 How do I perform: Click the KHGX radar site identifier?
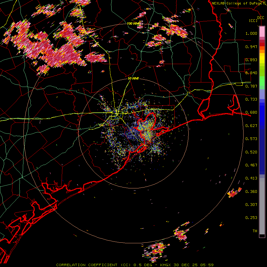point(166,265)
